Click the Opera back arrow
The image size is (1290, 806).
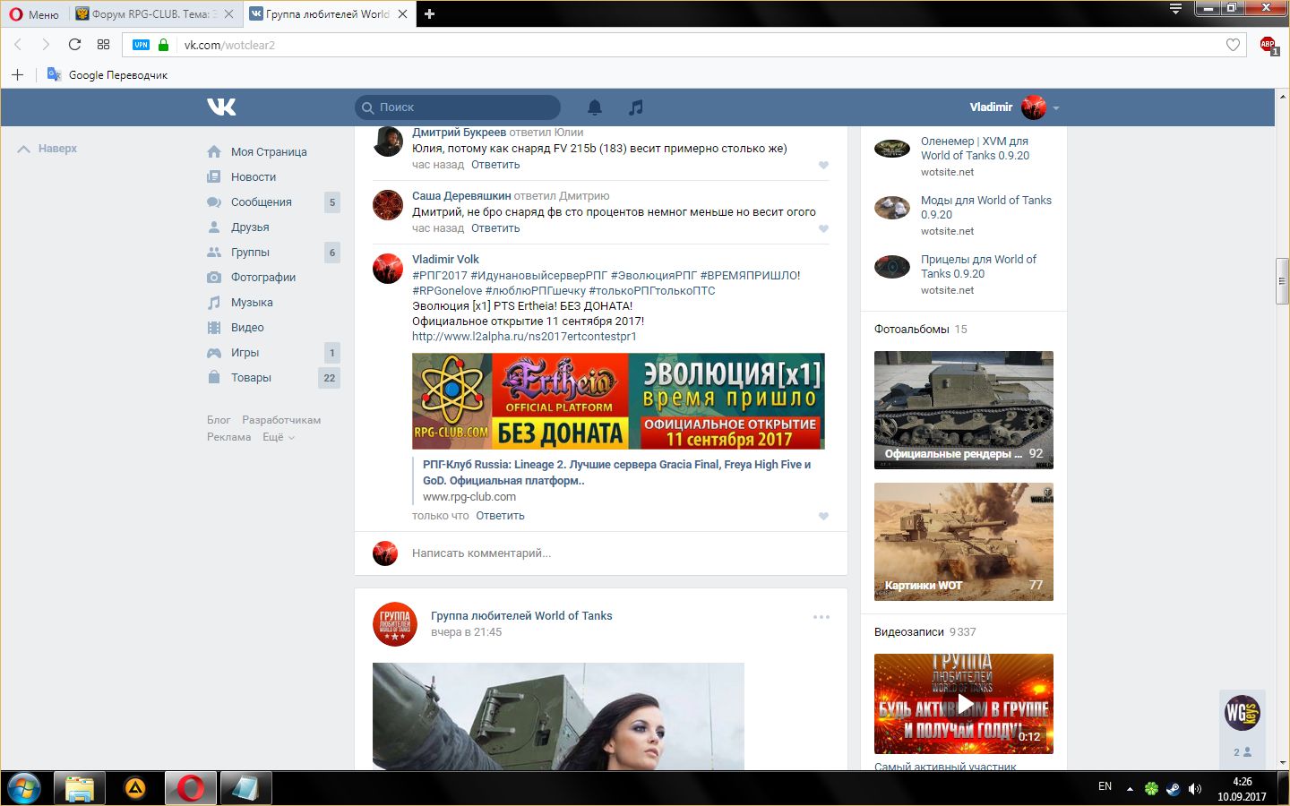tap(18, 45)
